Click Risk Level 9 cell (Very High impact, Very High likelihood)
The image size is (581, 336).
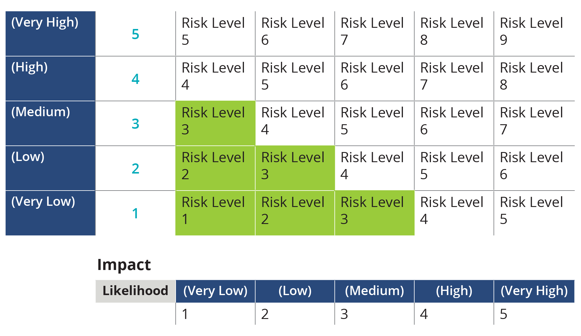pos(535,26)
